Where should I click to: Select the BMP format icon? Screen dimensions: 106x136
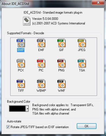pos(21,43)
